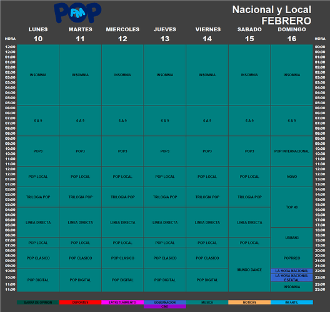Click Tuesday's POP DIGITAL block
The height and width of the screenshot is (312, 330).
[x=80, y=280]
